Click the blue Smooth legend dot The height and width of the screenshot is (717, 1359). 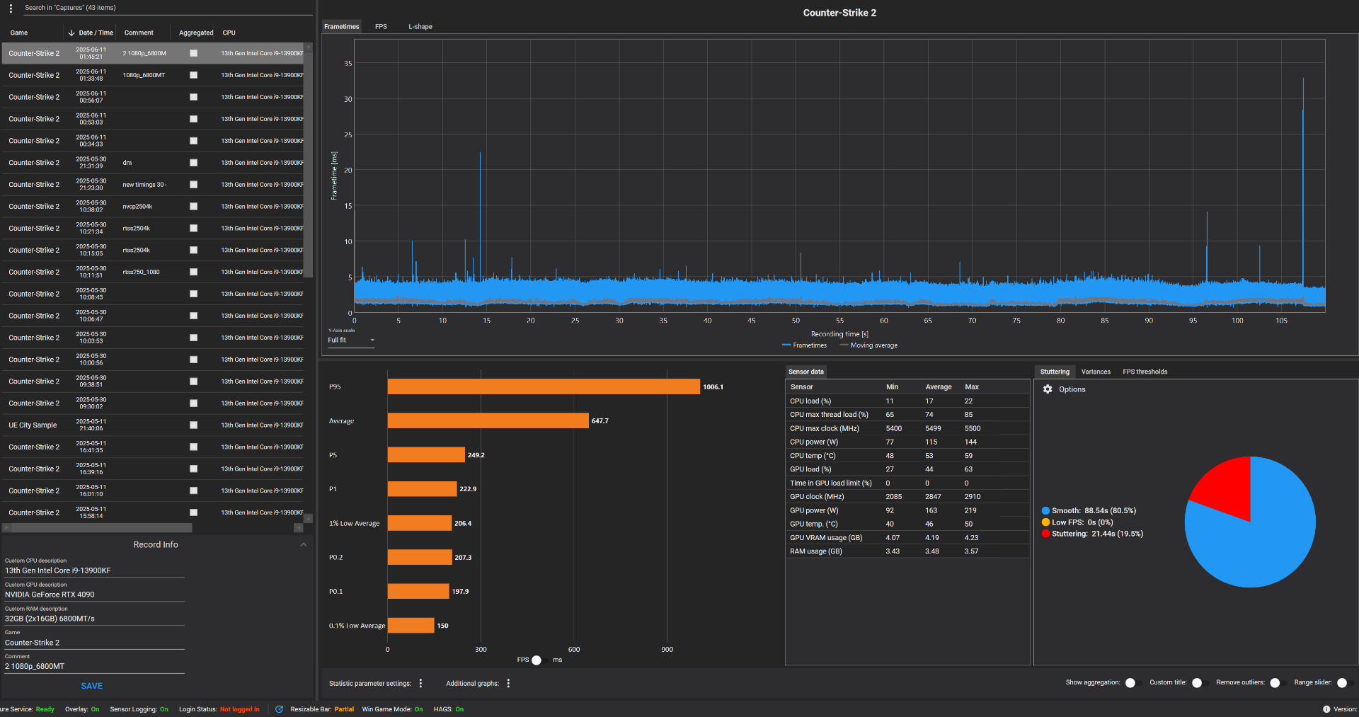coord(1045,510)
